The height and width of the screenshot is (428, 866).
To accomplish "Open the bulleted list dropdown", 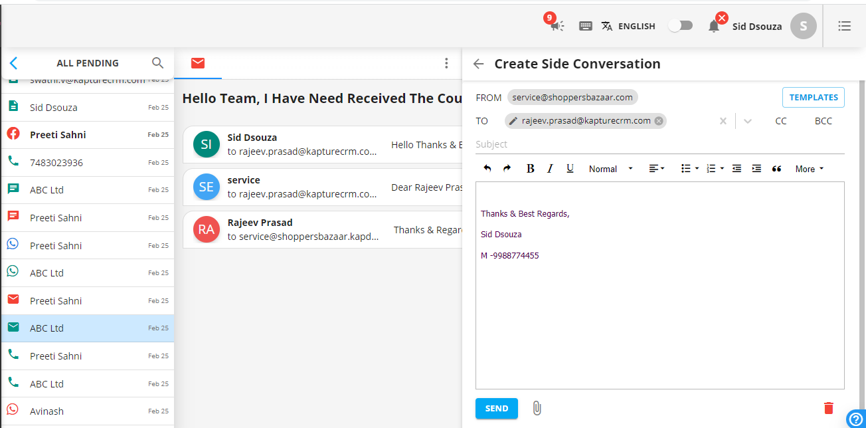I will tap(690, 169).
